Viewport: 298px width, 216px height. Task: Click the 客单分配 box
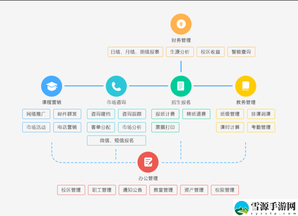point(101,127)
